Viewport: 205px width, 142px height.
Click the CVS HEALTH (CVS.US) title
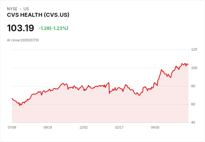(x=38, y=15)
